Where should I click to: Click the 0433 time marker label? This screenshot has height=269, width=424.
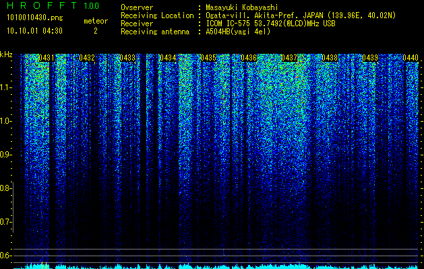[x=127, y=58]
